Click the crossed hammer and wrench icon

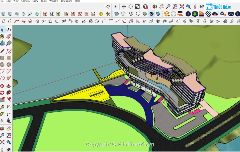(x=108, y=14)
